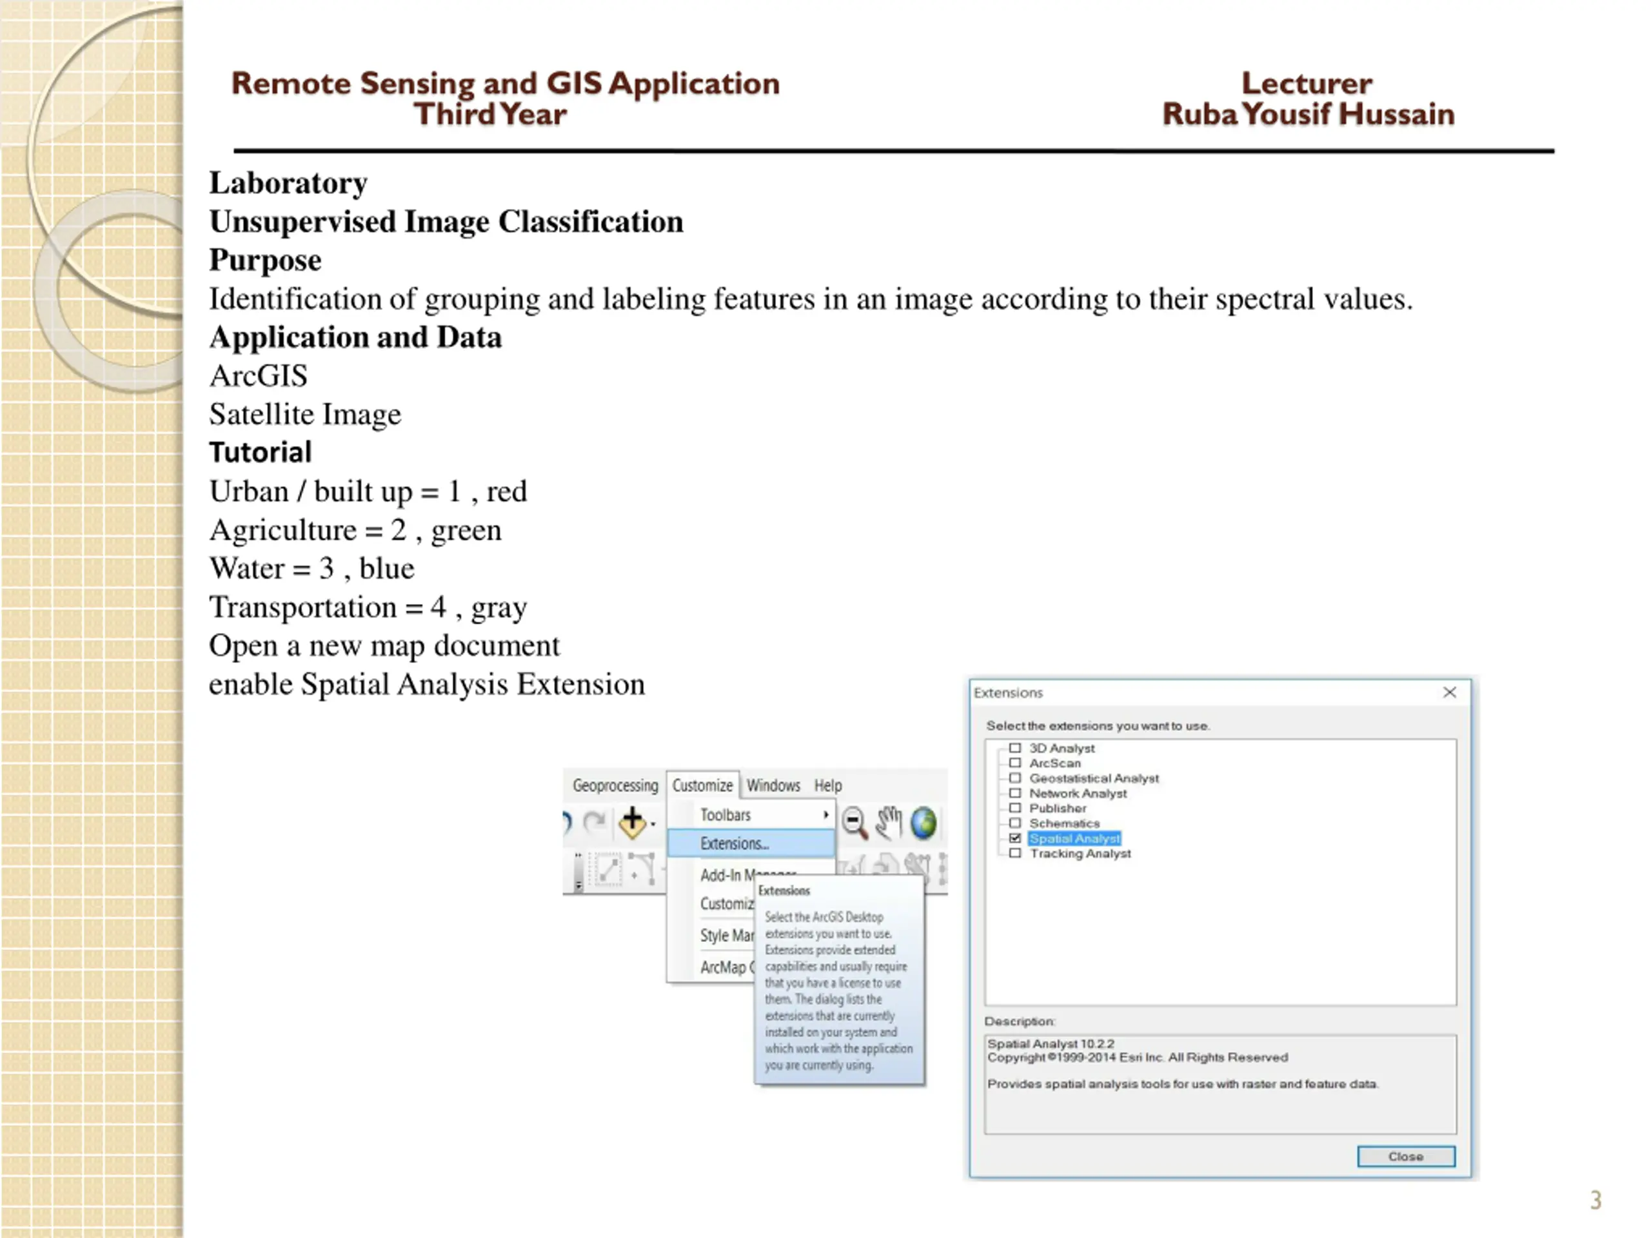Click 'Urban / built up = 1 , red'
The width and height of the screenshot is (1651, 1238).
point(368,491)
